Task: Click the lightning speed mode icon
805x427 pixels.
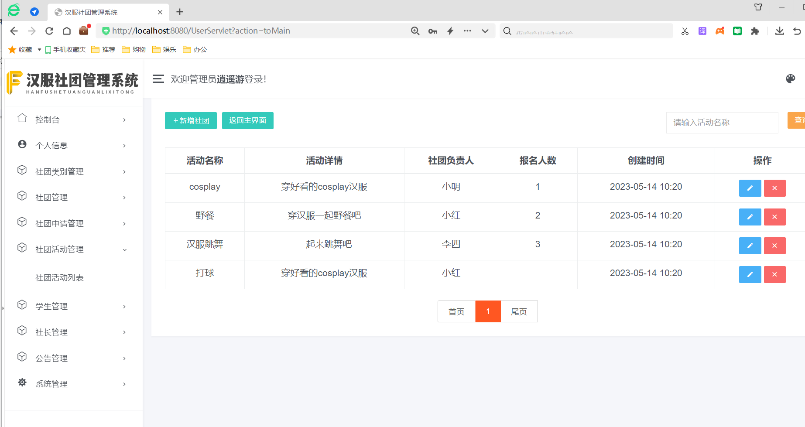Action: [x=450, y=31]
